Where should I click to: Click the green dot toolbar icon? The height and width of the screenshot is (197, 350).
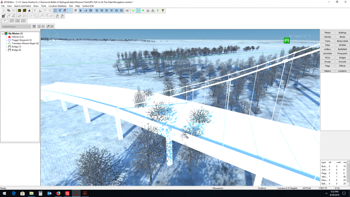point(143,10)
